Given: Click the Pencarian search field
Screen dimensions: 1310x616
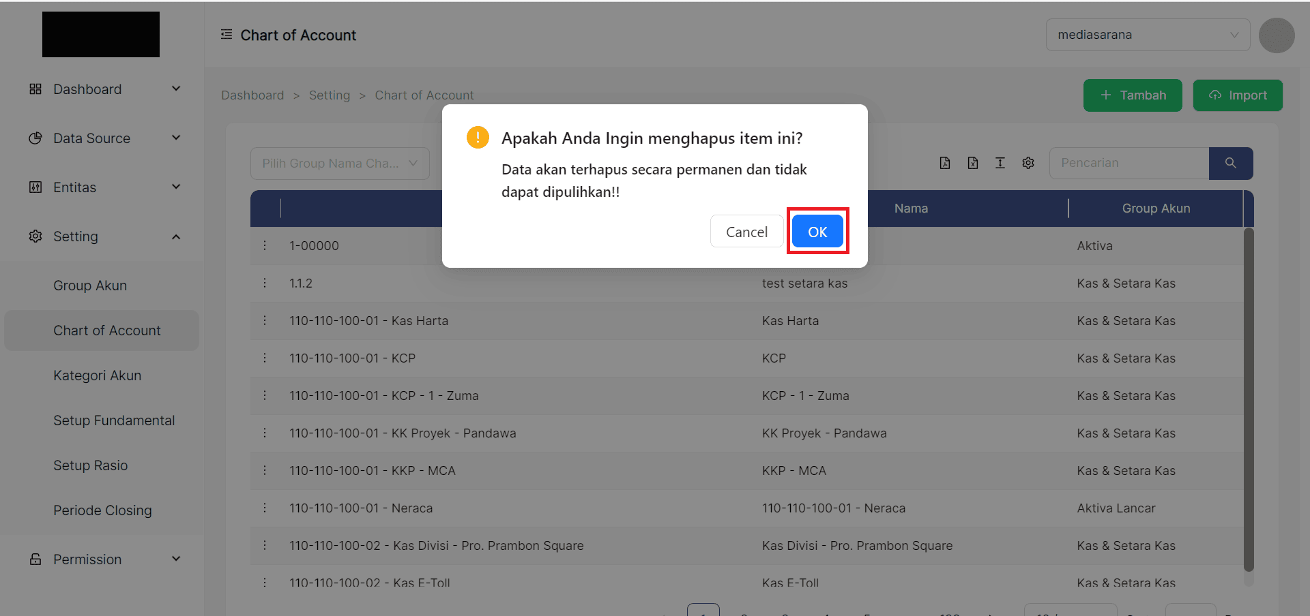Looking at the screenshot, I should pyautogui.click(x=1128, y=163).
